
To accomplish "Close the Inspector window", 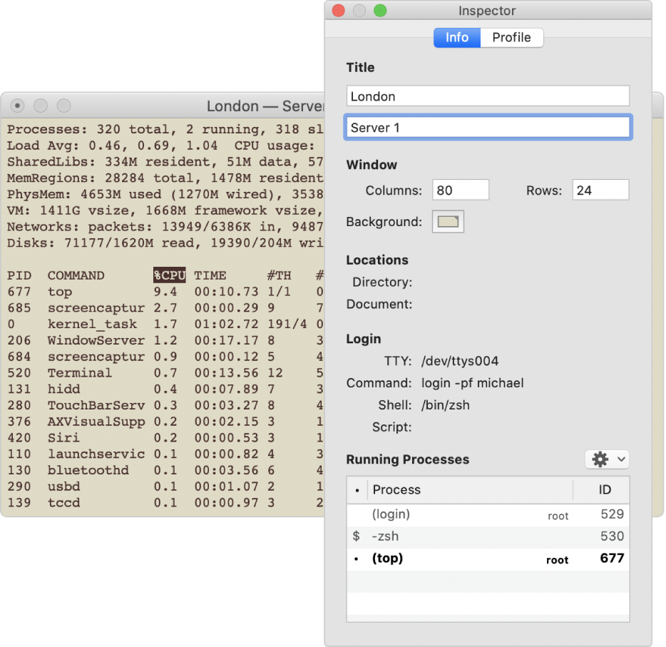I will coord(339,11).
